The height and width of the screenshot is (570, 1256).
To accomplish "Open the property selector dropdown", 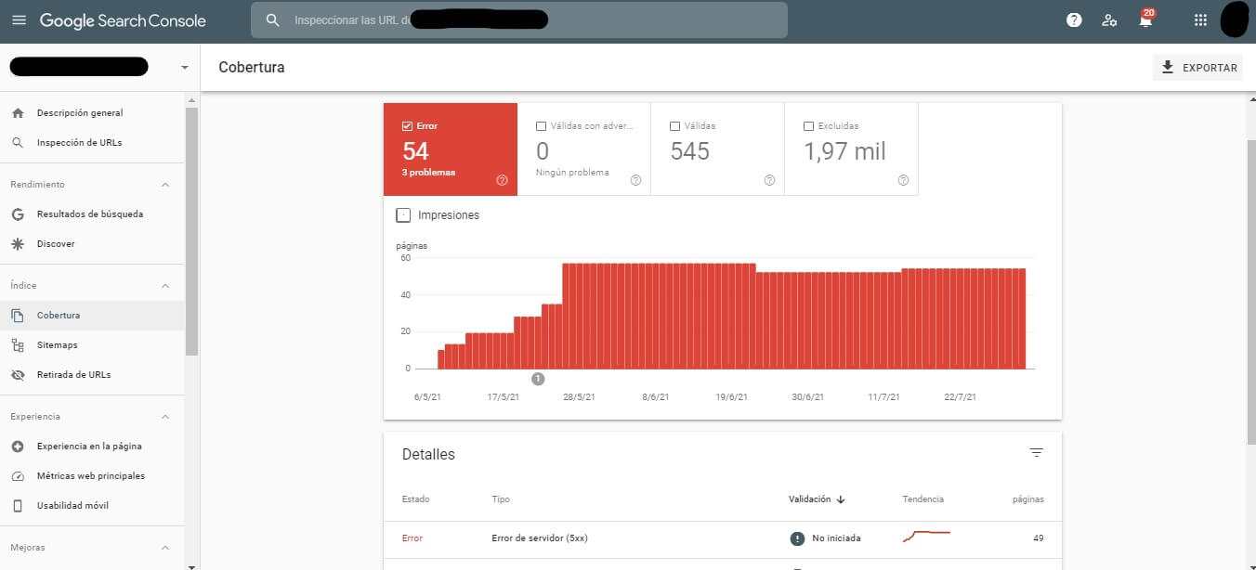I will point(184,68).
